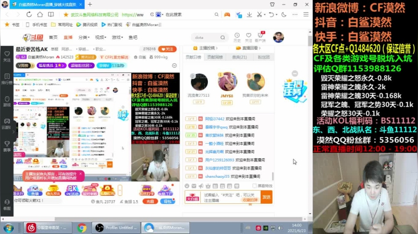Open the 腾讯视频 bookmark

click(87, 24)
